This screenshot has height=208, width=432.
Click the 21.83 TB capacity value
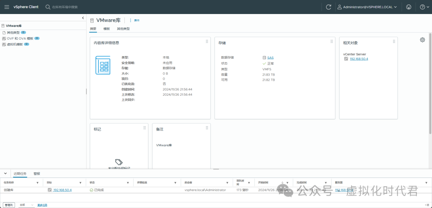coord(269,75)
